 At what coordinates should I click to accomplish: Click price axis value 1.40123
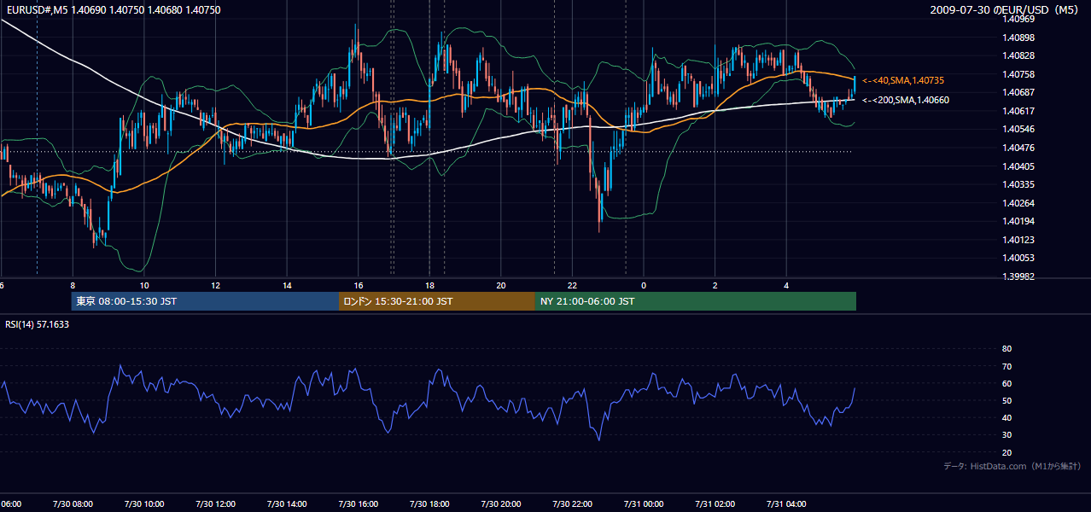(x=1018, y=240)
